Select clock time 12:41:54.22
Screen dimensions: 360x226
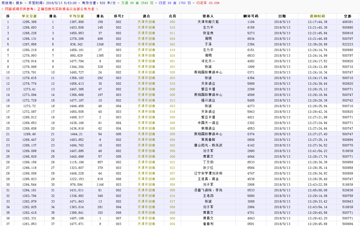(317, 151)
